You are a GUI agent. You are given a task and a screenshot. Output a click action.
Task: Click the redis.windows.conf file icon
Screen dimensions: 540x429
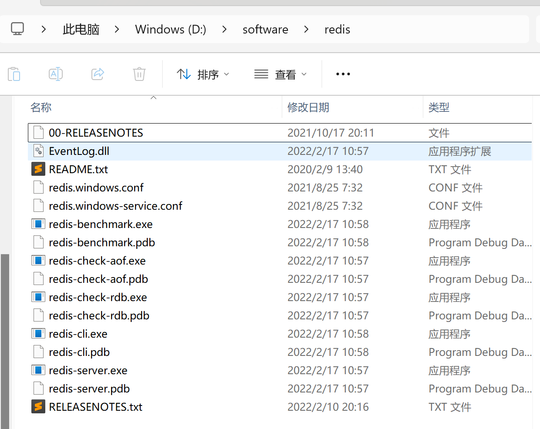[x=38, y=188]
